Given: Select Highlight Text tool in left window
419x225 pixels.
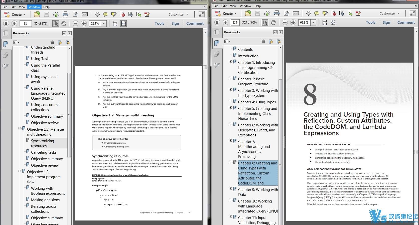Looking at the screenshot, I should click(x=114, y=14).
